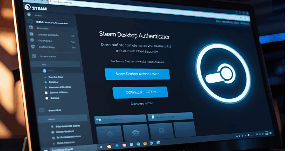Open the orange round taskbar icon
Image resolution: width=288 pixels, height=151 pixels.
click(x=109, y=146)
